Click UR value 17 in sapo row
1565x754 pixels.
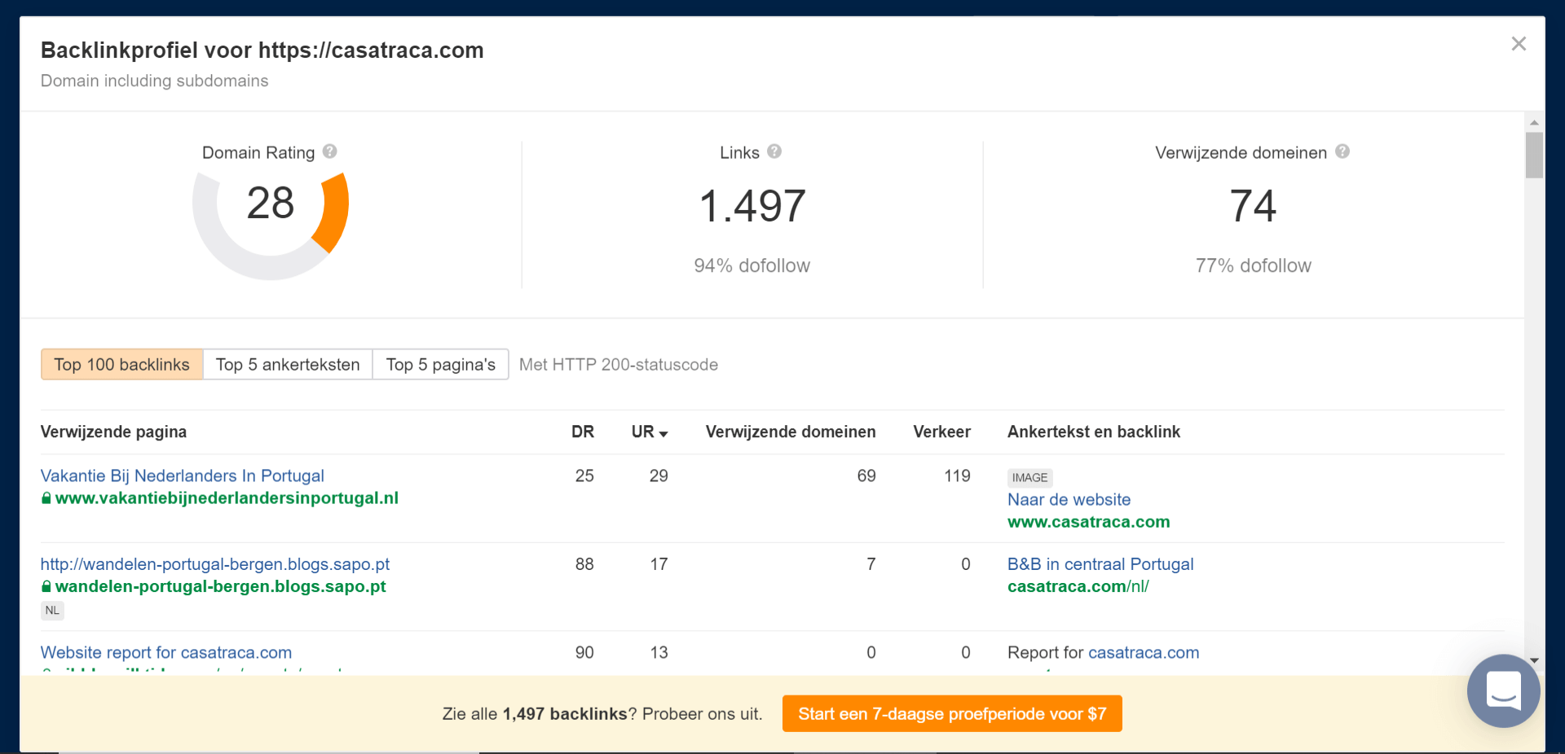[x=659, y=564]
